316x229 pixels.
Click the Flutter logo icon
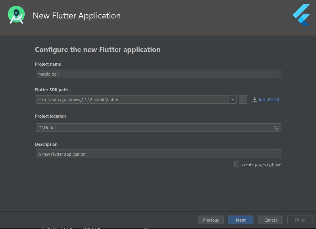[x=301, y=15]
